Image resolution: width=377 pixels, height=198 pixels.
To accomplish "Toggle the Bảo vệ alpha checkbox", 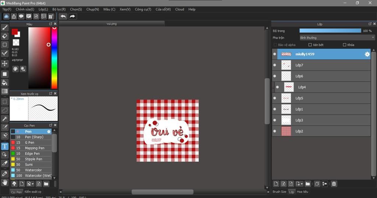I will (275, 45).
